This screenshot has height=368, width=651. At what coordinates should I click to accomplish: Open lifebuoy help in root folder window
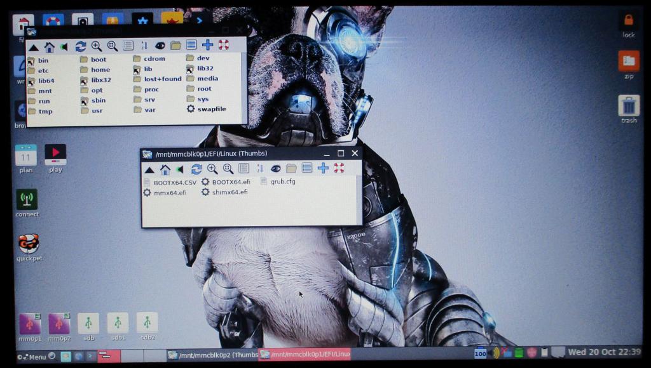223,44
